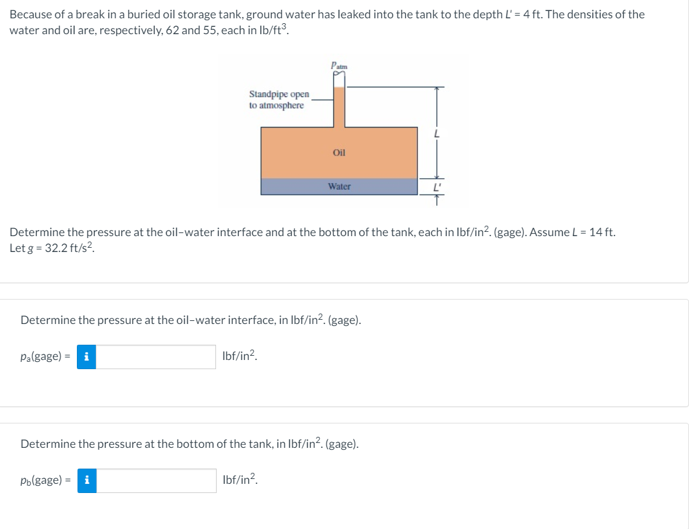
Task: Click the oil region of the tank diagram
Action: (x=339, y=153)
